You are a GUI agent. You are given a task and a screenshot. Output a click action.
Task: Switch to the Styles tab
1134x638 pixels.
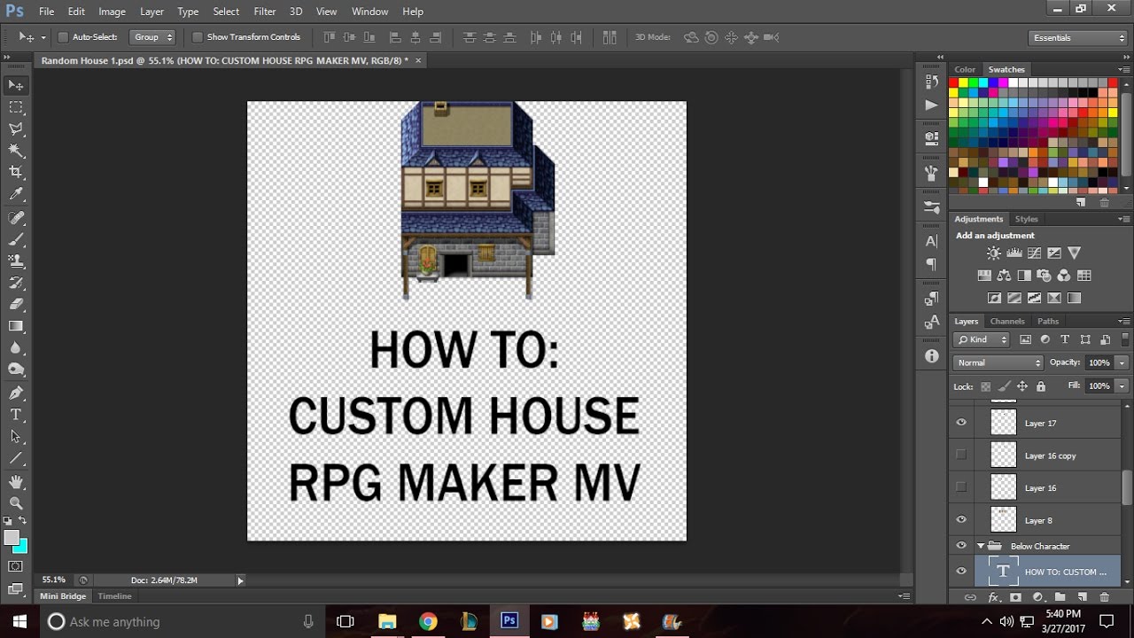click(x=1026, y=219)
